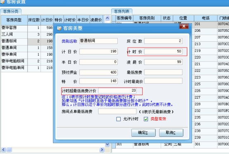Viewport: 229px width, 154px height.
Task: Cancel with the 取消C button
Action: tap(171, 133)
